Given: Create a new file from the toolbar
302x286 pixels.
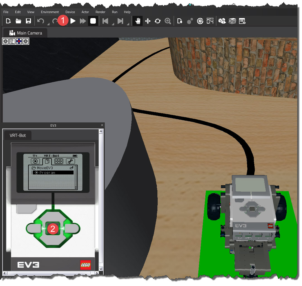Looking at the screenshot, I should [8, 21].
